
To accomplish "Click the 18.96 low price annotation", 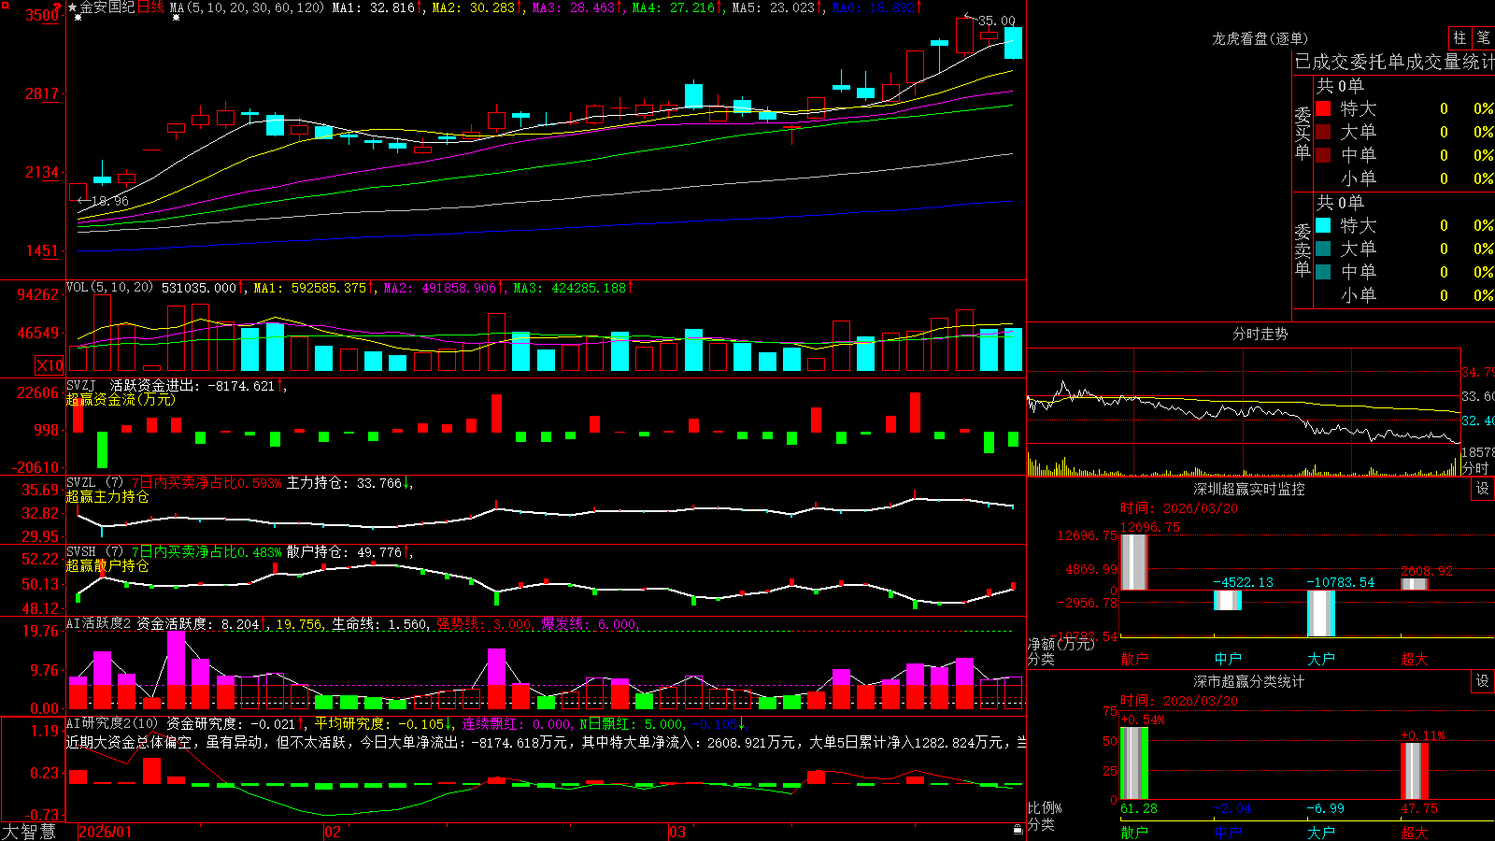I will pyautogui.click(x=110, y=201).
